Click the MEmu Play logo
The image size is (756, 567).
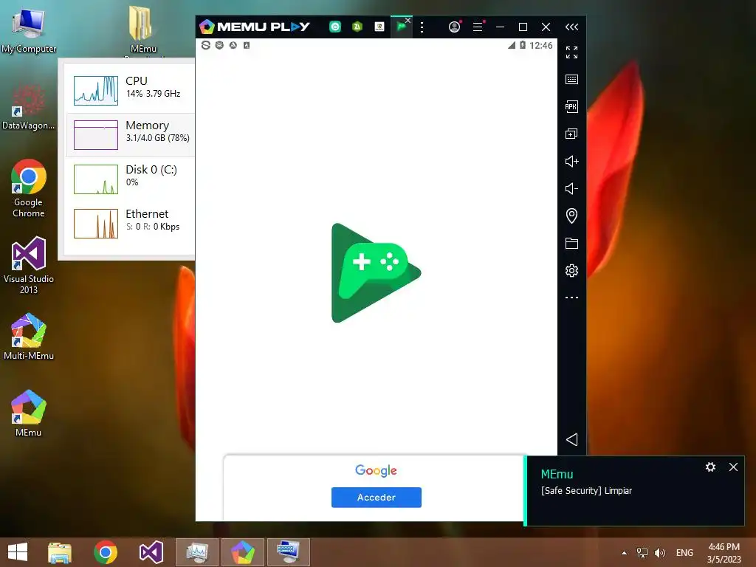point(255,27)
